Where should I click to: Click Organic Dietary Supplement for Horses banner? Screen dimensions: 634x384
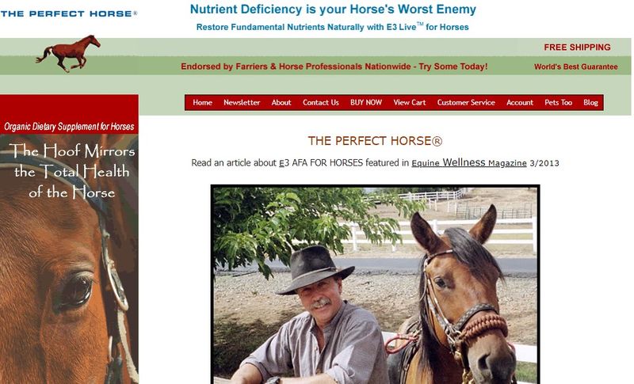pyautogui.click(x=69, y=127)
